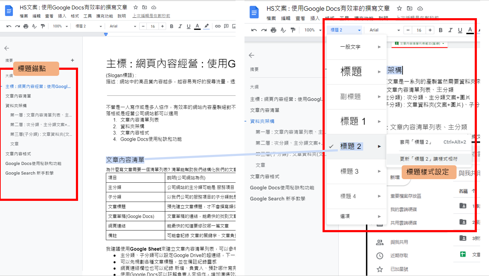489x276 pixels.
Task: Toggle Bold in left screenshot toolbar
Action: (171, 26)
